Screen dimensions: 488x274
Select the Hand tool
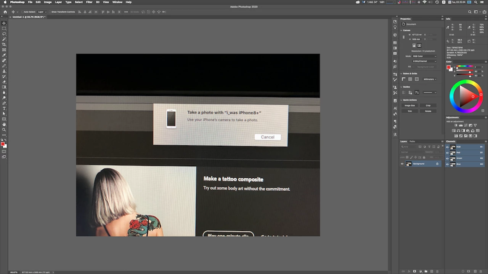pos(4,124)
